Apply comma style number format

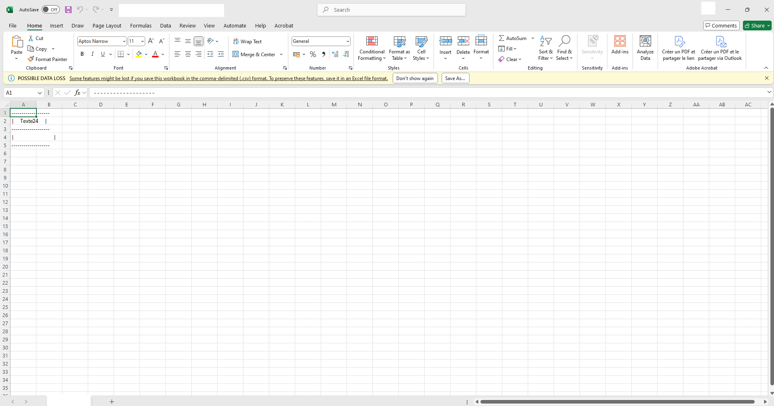pos(324,54)
